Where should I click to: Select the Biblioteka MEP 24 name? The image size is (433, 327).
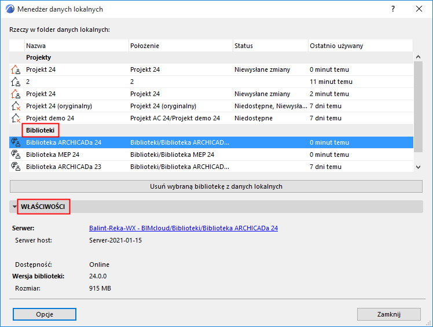53,155
